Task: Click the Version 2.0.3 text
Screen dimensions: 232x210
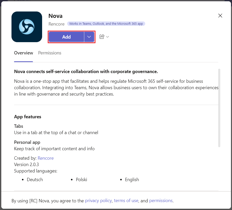Action: coord(27,165)
